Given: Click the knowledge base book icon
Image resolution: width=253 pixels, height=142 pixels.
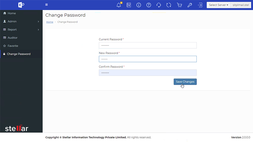Looking at the screenshot, I should [x=129, y=5].
